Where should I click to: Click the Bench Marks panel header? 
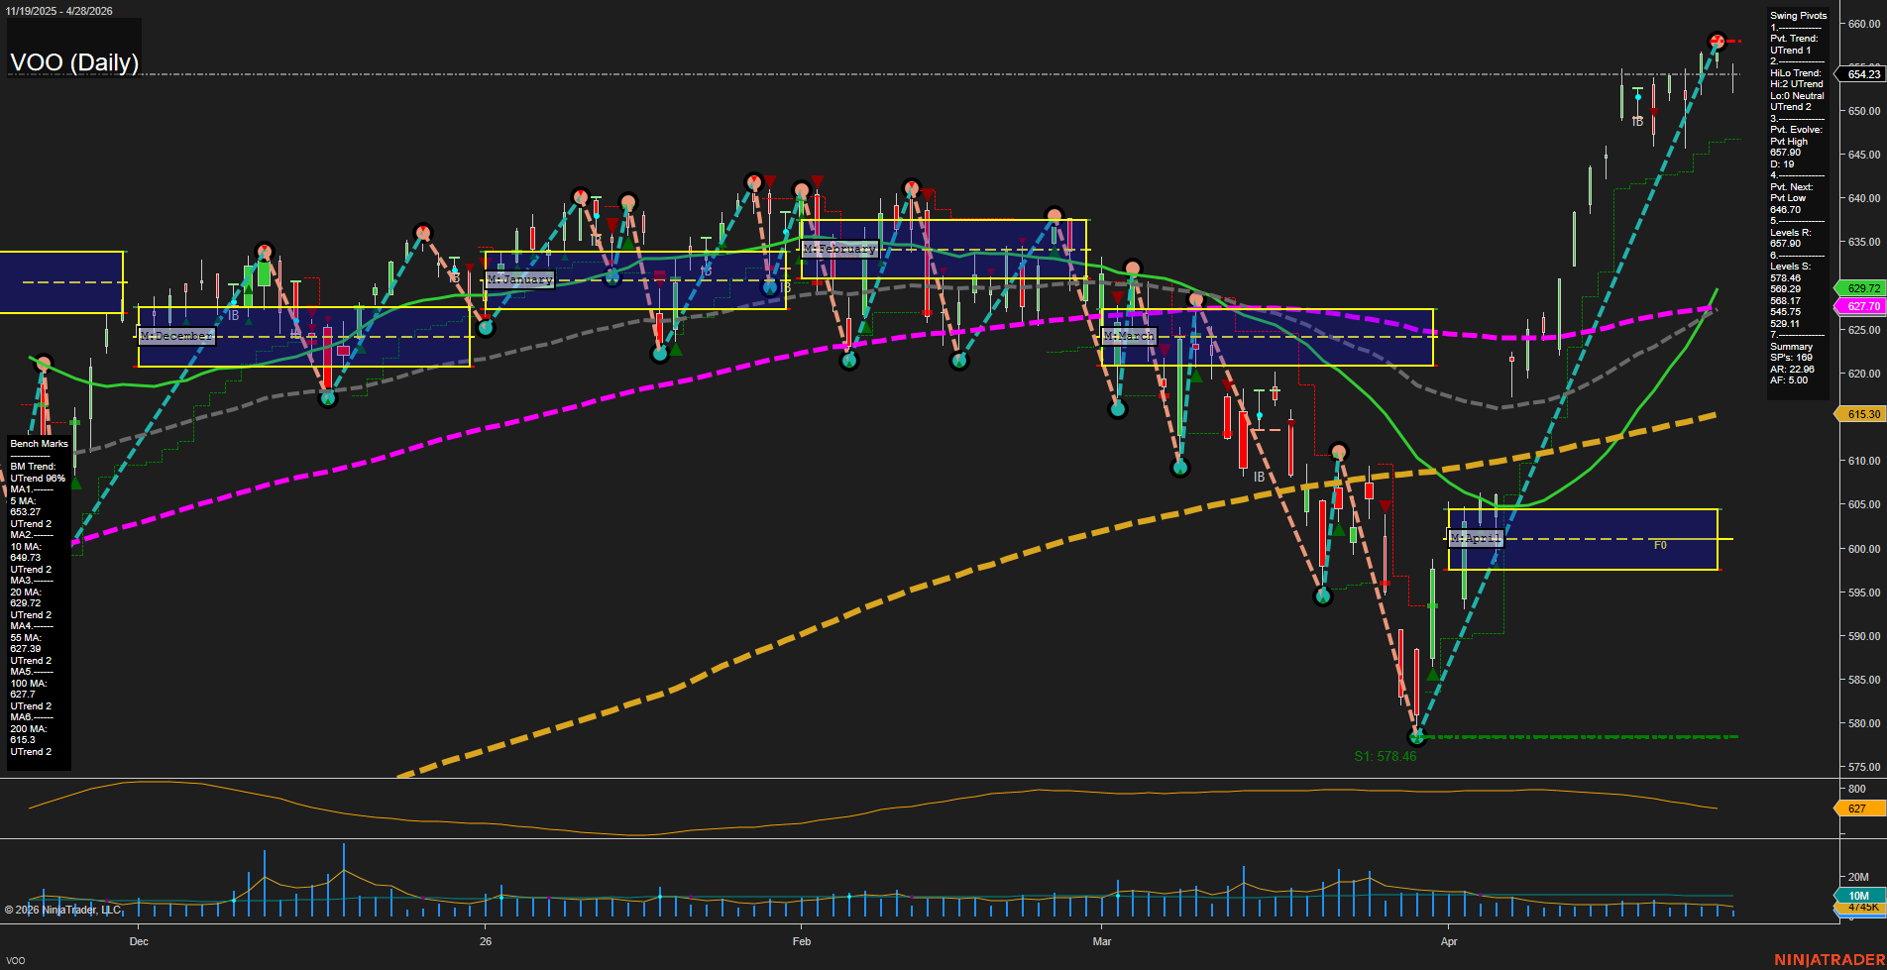coord(40,444)
